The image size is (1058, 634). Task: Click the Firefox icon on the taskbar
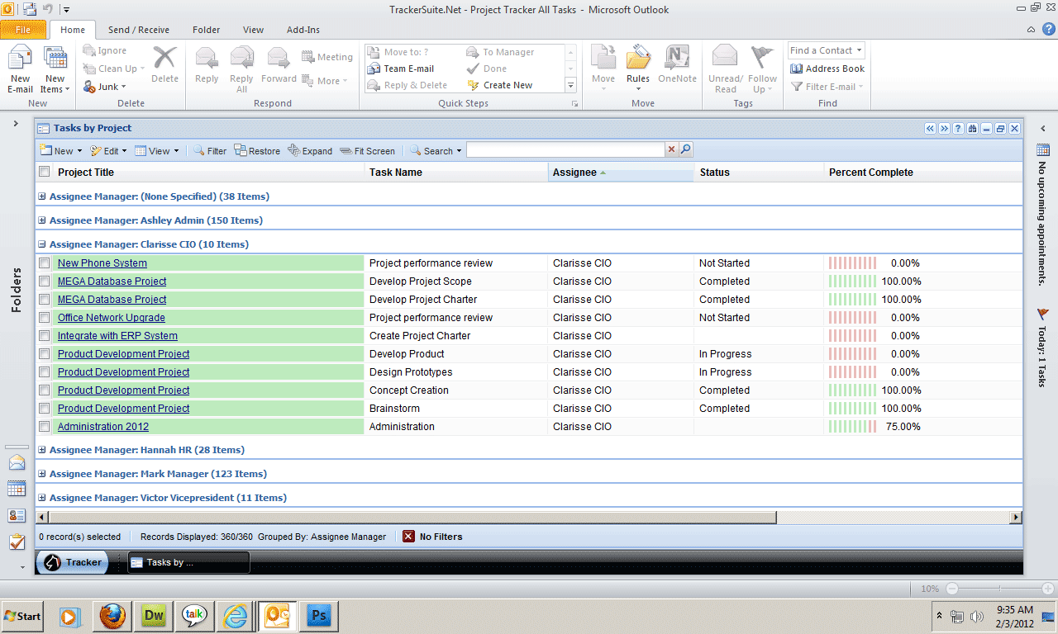[112, 616]
